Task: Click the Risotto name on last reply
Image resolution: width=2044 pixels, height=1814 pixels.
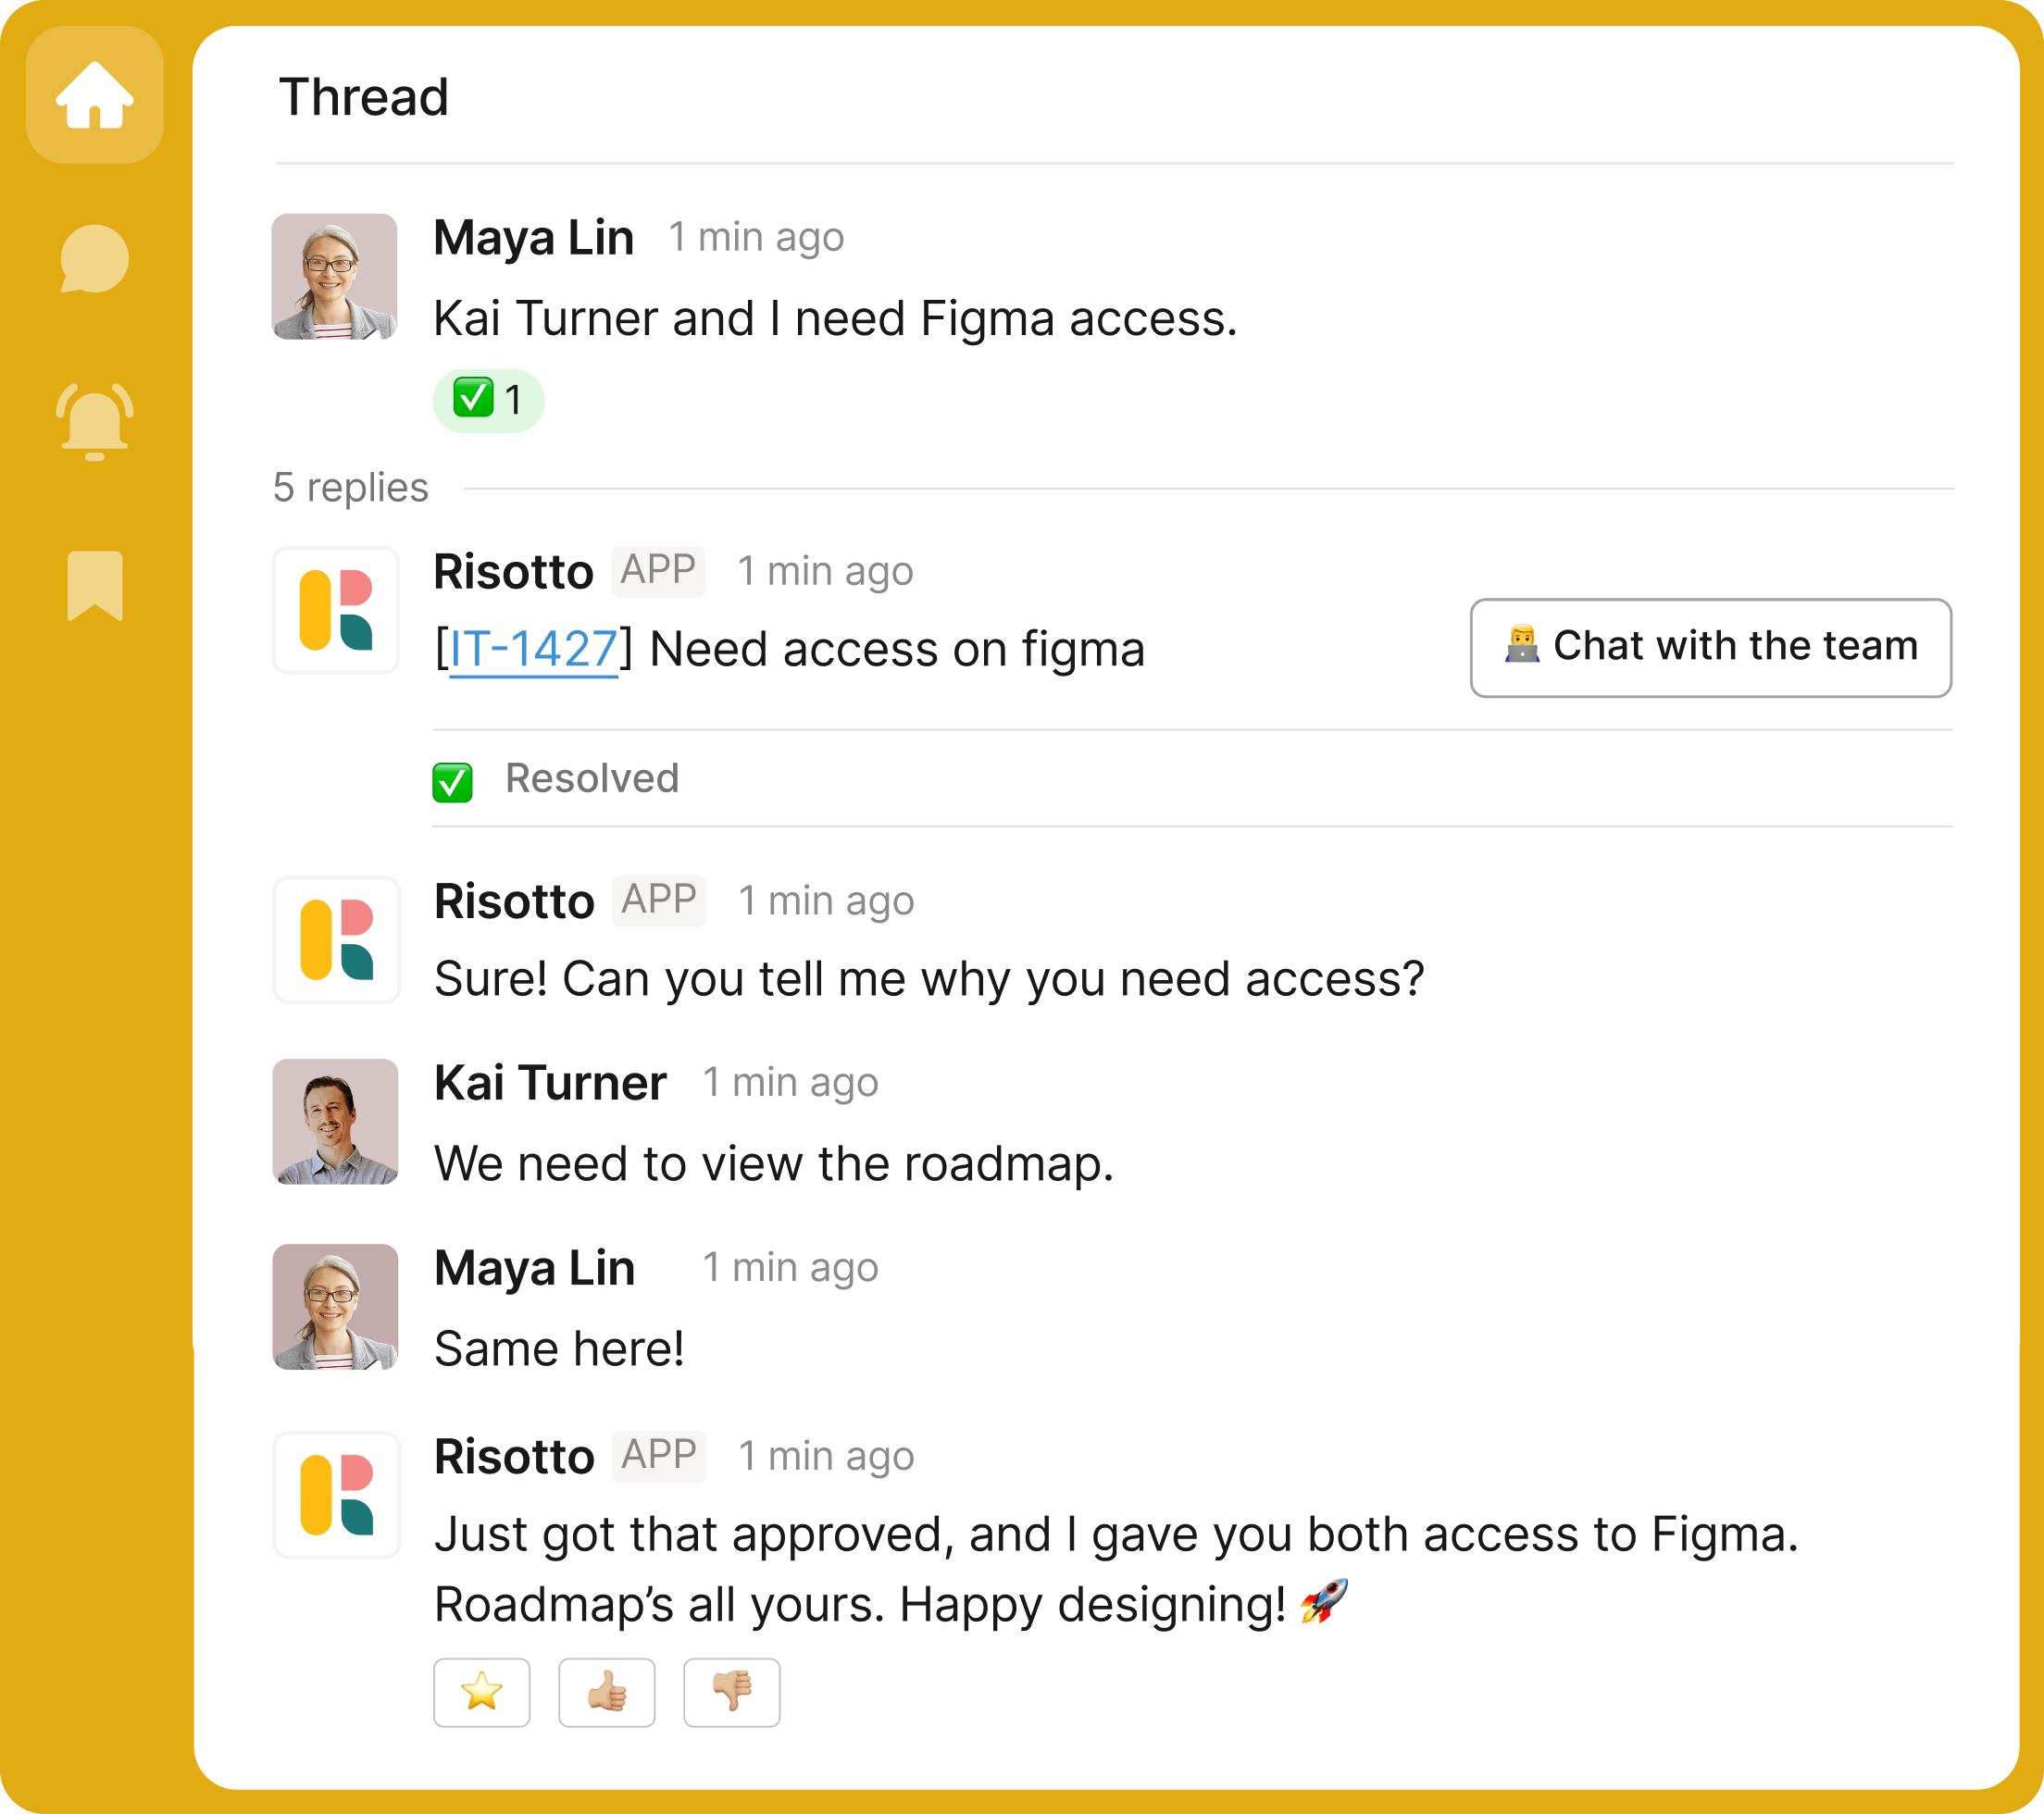Action: click(514, 1457)
